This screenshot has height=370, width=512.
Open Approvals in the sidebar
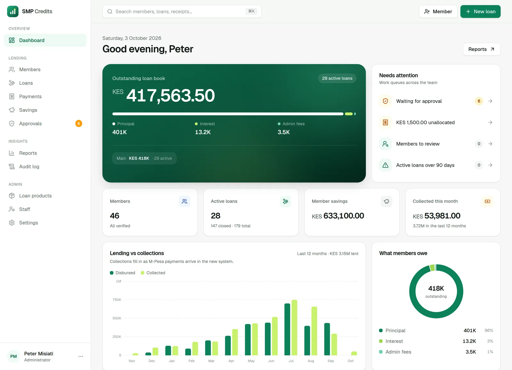(x=45, y=124)
